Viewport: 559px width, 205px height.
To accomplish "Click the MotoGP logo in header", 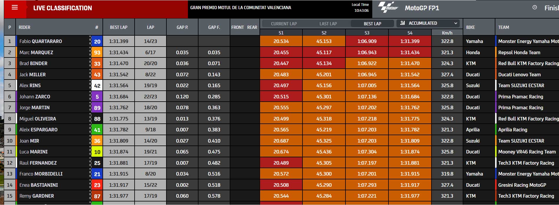I will pyautogui.click(x=388, y=8).
